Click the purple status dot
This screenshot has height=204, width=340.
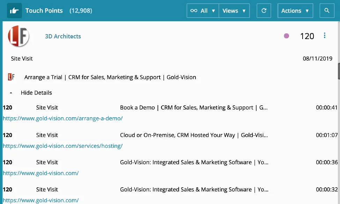pyautogui.click(x=287, y=36)
